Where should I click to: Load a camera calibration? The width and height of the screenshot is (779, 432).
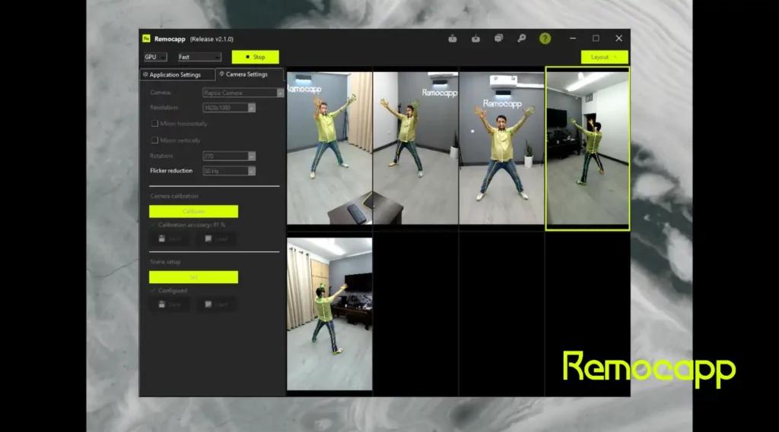[216, 238]
